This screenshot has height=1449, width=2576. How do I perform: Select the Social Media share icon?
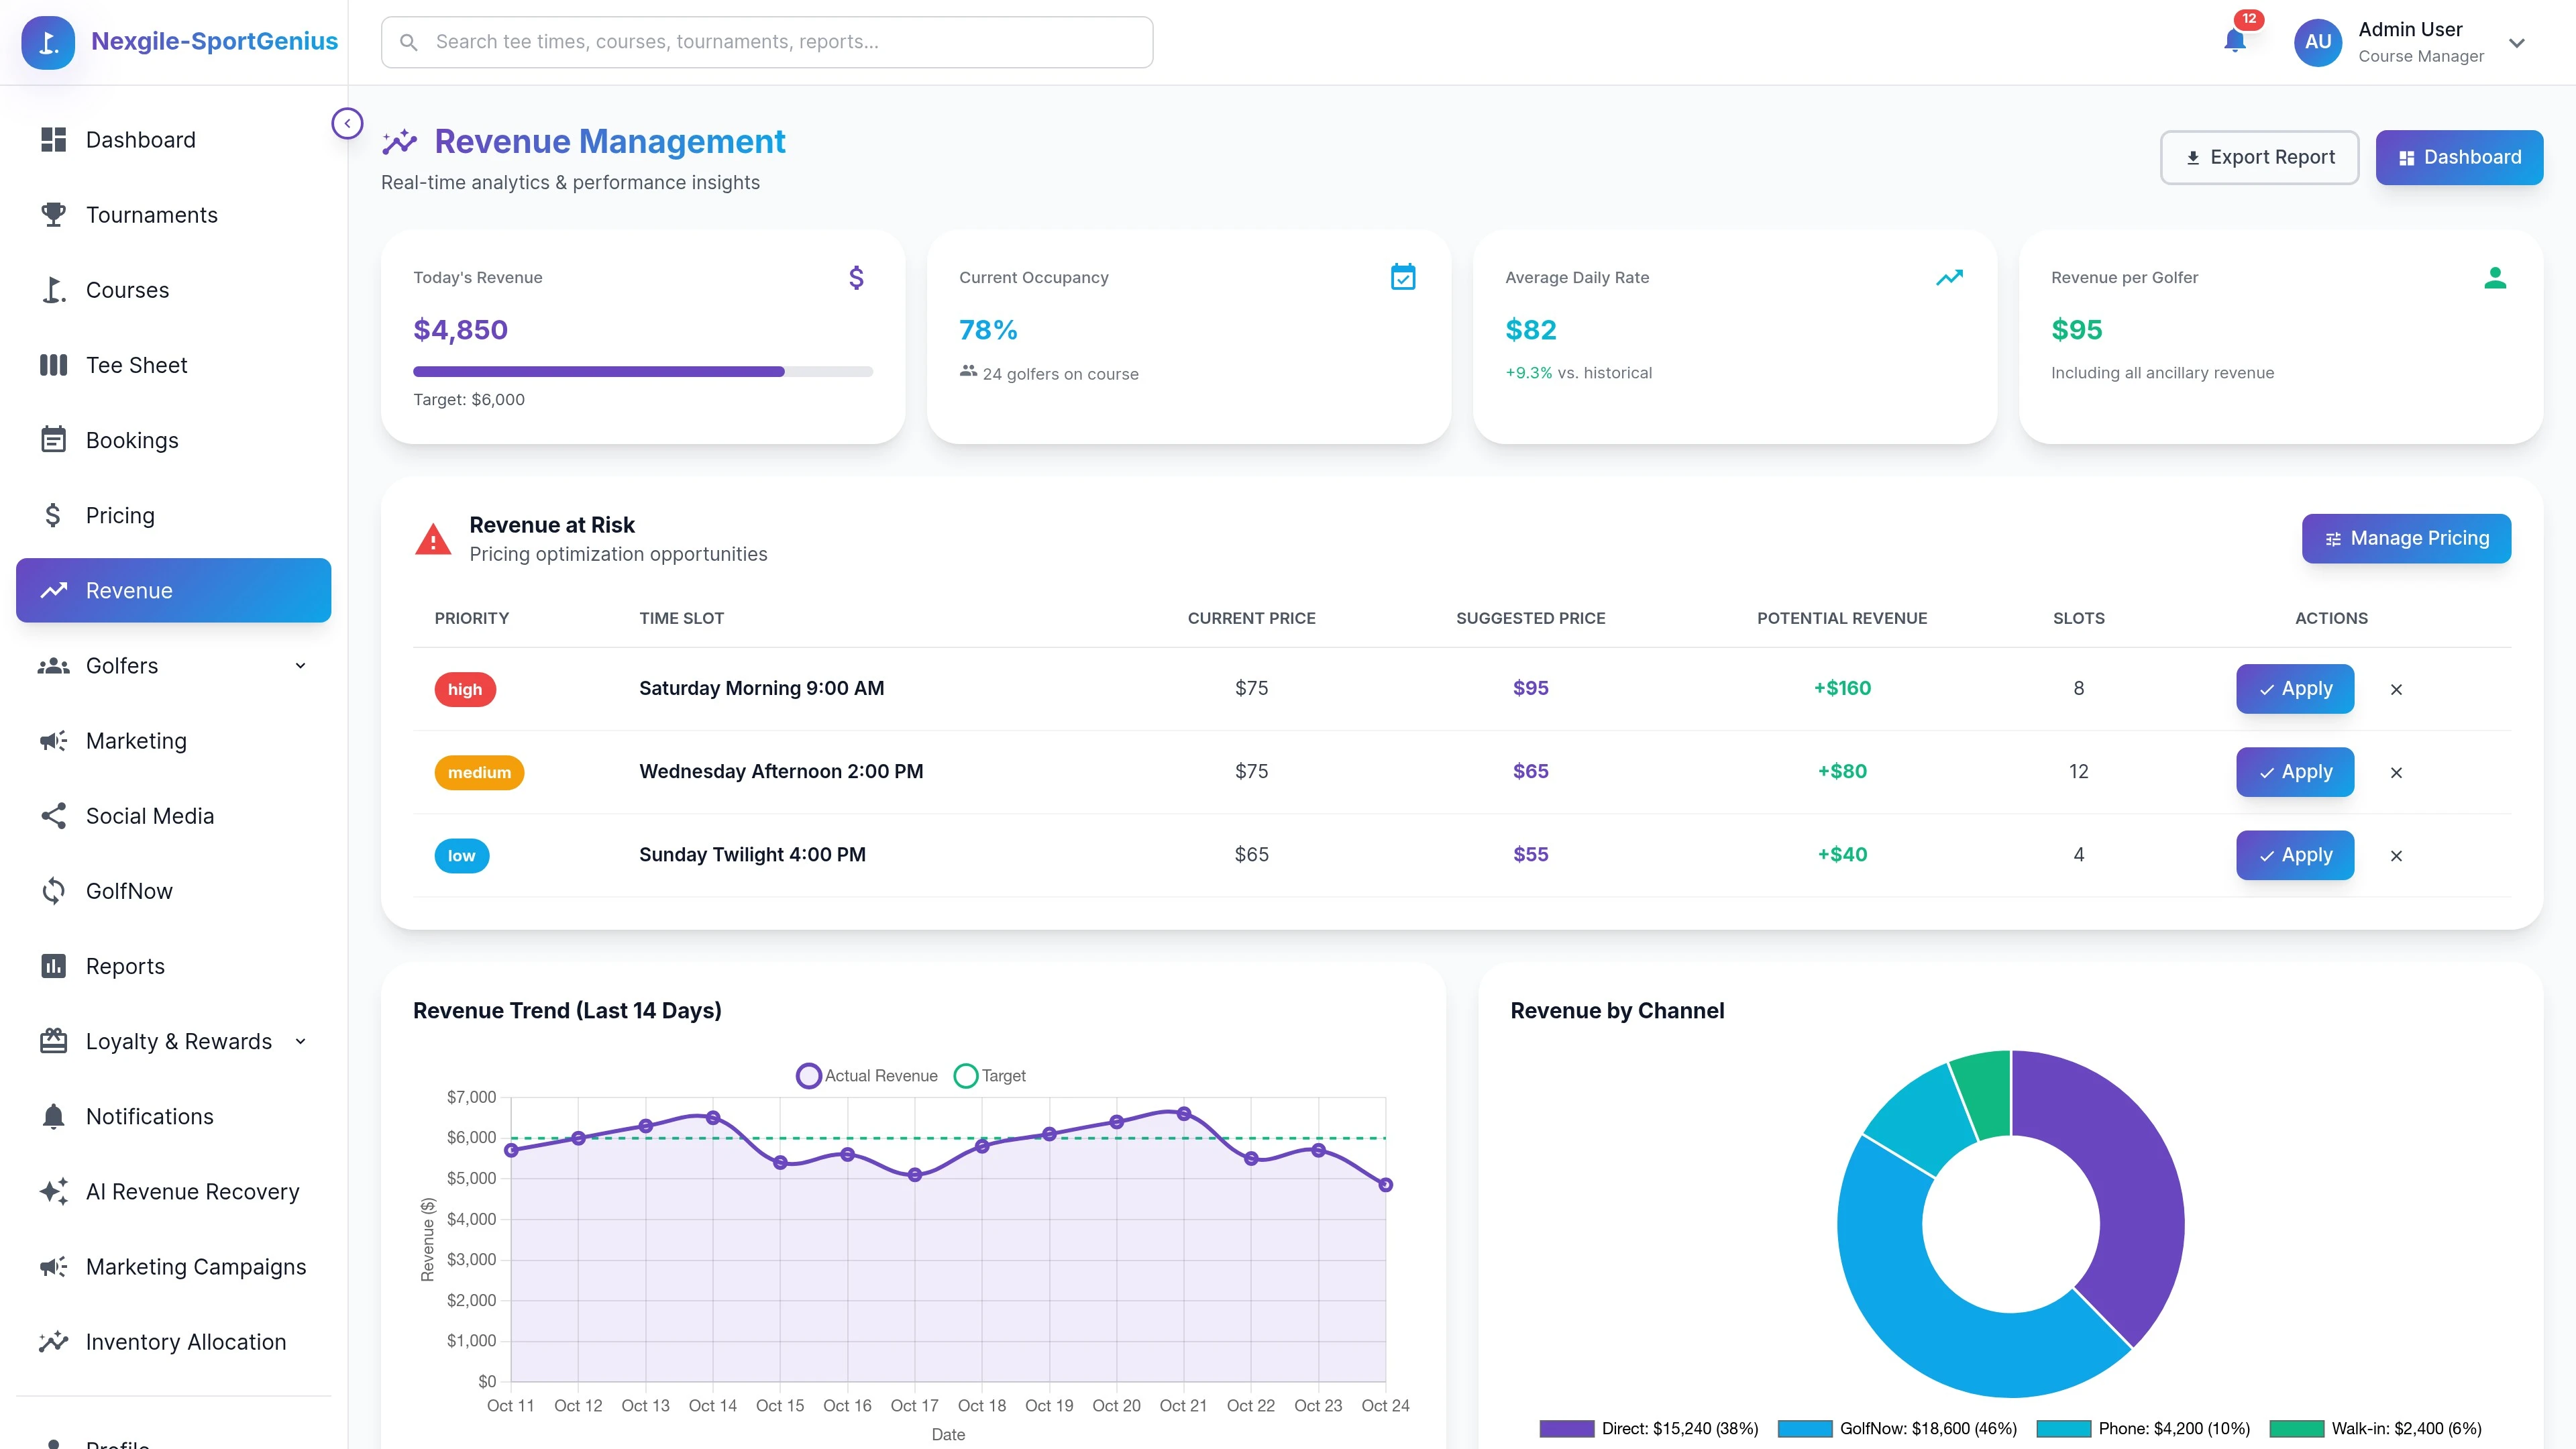(x=53, y=816)
